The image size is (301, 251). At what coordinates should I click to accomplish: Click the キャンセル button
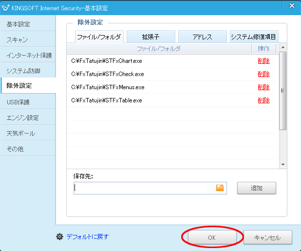coord(267,237)
